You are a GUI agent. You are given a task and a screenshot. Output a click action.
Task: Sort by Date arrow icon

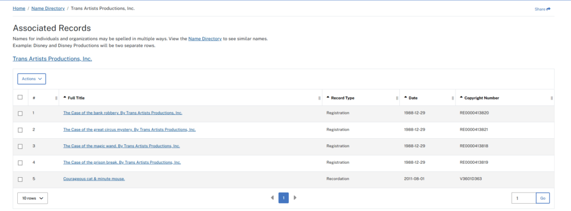tap(406, 98)
